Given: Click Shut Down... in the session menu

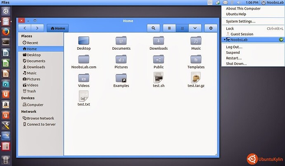Looking at the screenshot, I should tap(236, 64).
